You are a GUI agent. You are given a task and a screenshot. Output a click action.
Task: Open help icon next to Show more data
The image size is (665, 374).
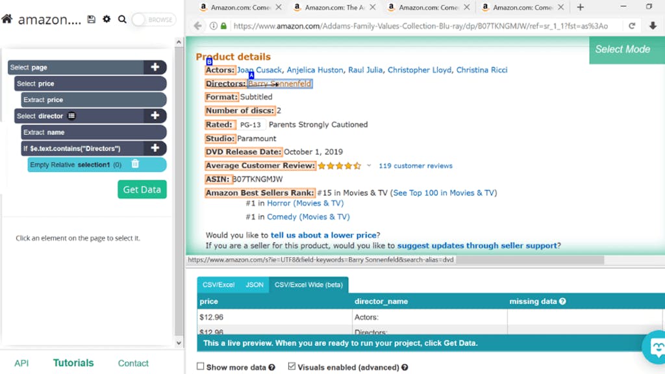coord(271,368)
